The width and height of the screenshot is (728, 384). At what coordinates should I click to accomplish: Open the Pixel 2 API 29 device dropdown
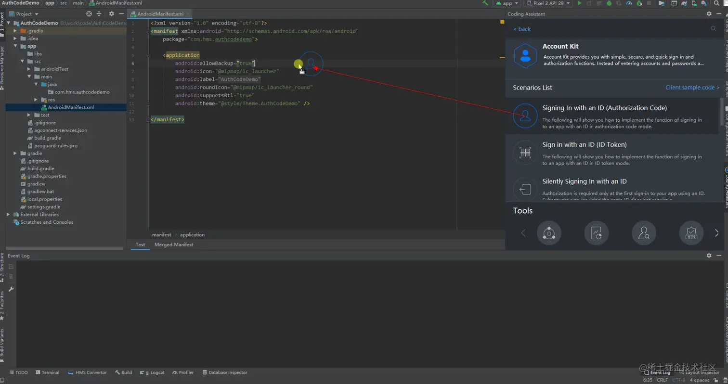click(x=548, y=3)
